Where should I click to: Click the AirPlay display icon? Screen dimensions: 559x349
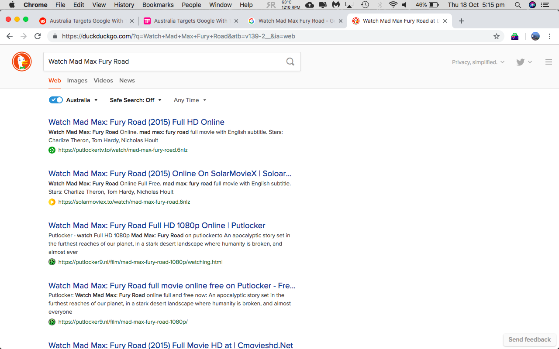[349, 5]
